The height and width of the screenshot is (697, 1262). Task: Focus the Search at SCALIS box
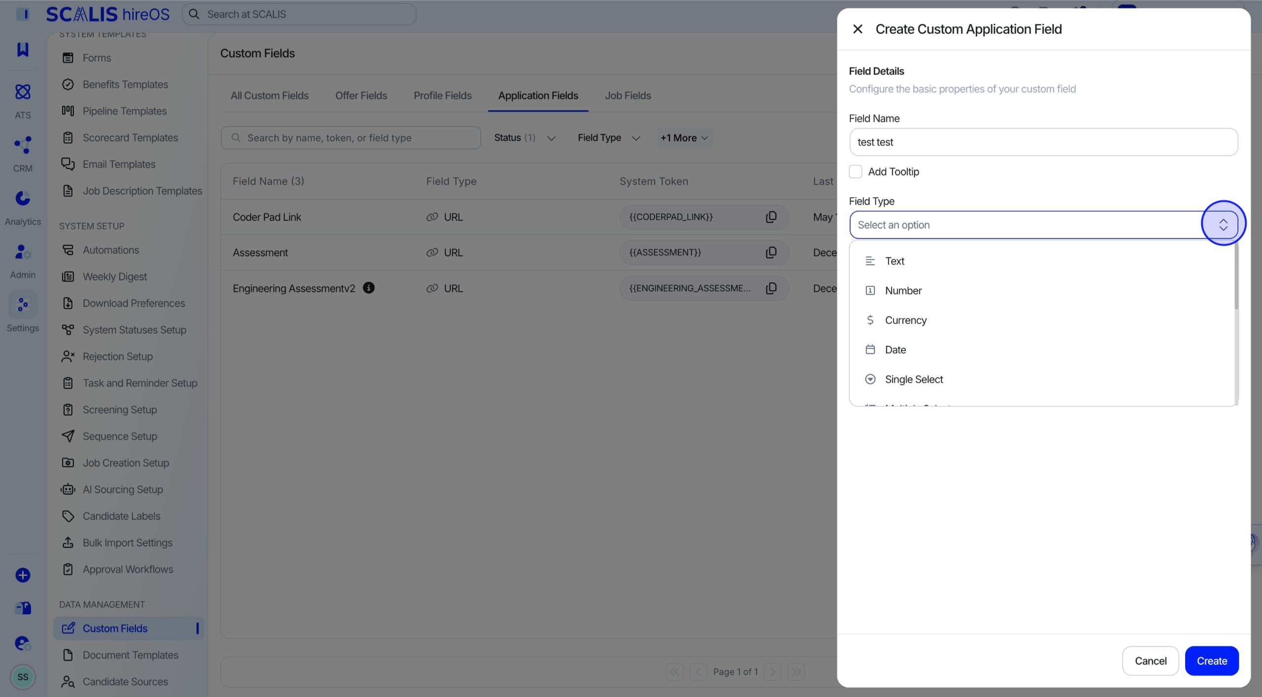pos(299,14)
